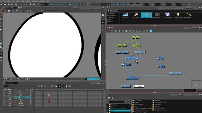Open Camera view Default (Display) dropdown
Viewport: 202px width, 113px height.
(17, 8)
